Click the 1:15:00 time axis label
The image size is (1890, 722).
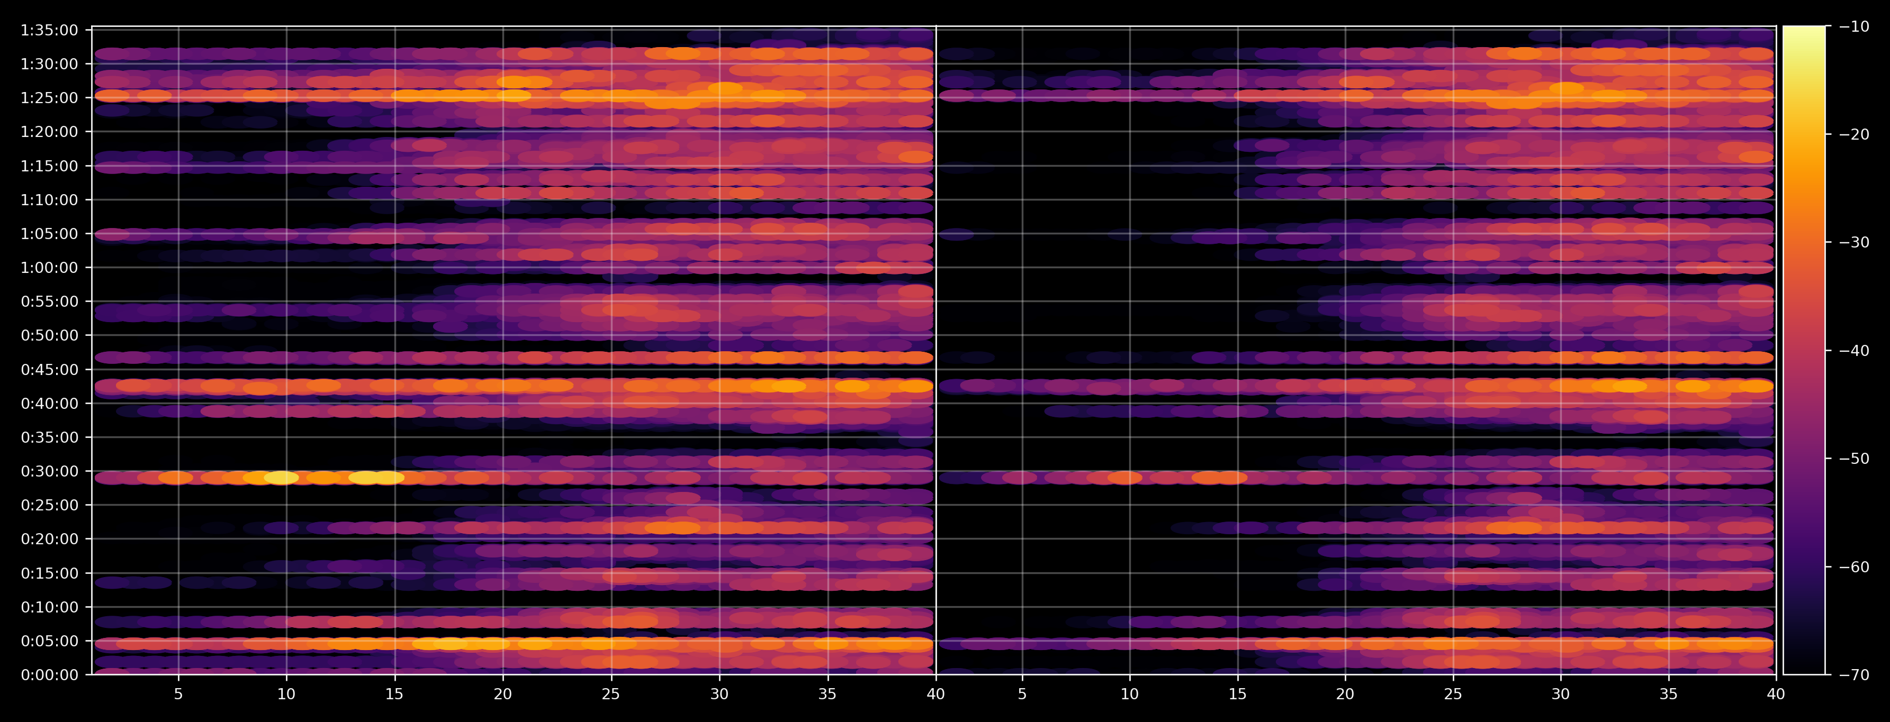pyautogui.click(x=49, y=166)
